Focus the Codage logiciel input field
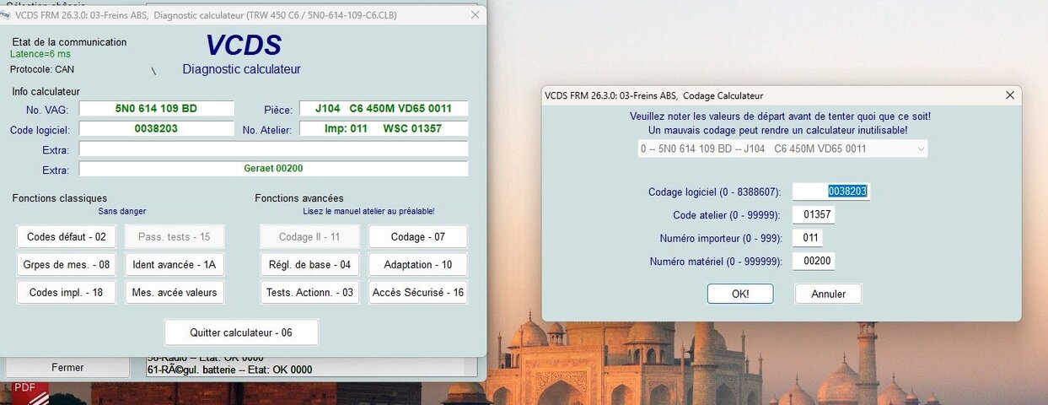 (831, 192)
